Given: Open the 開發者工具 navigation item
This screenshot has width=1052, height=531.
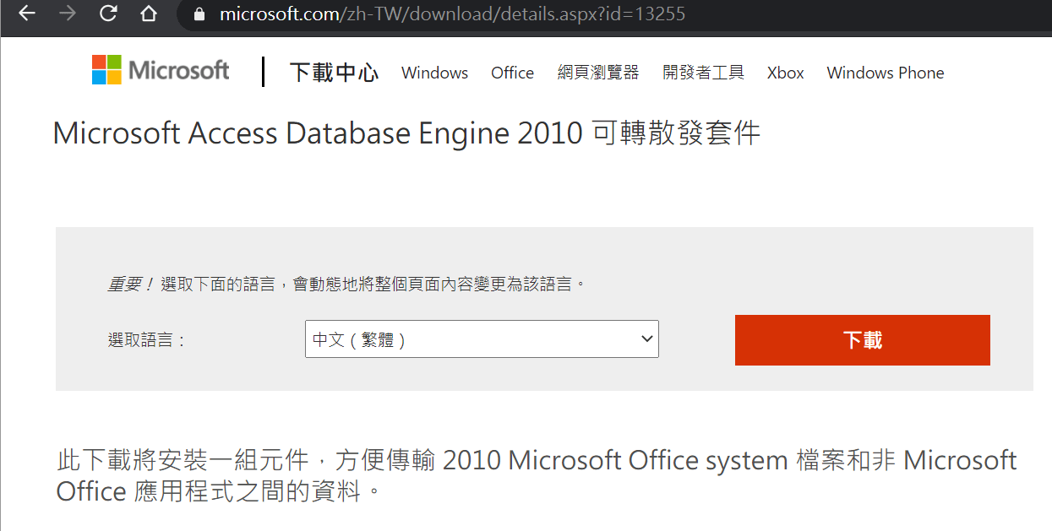Looking at the screenshot, I should pos(703,73).
